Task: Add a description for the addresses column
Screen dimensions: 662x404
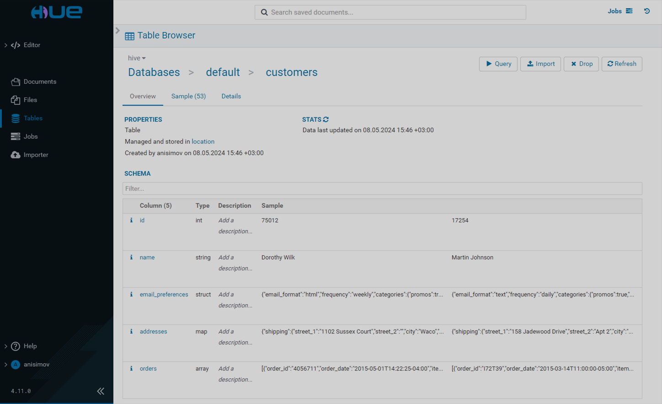Action: coord(235,337)
